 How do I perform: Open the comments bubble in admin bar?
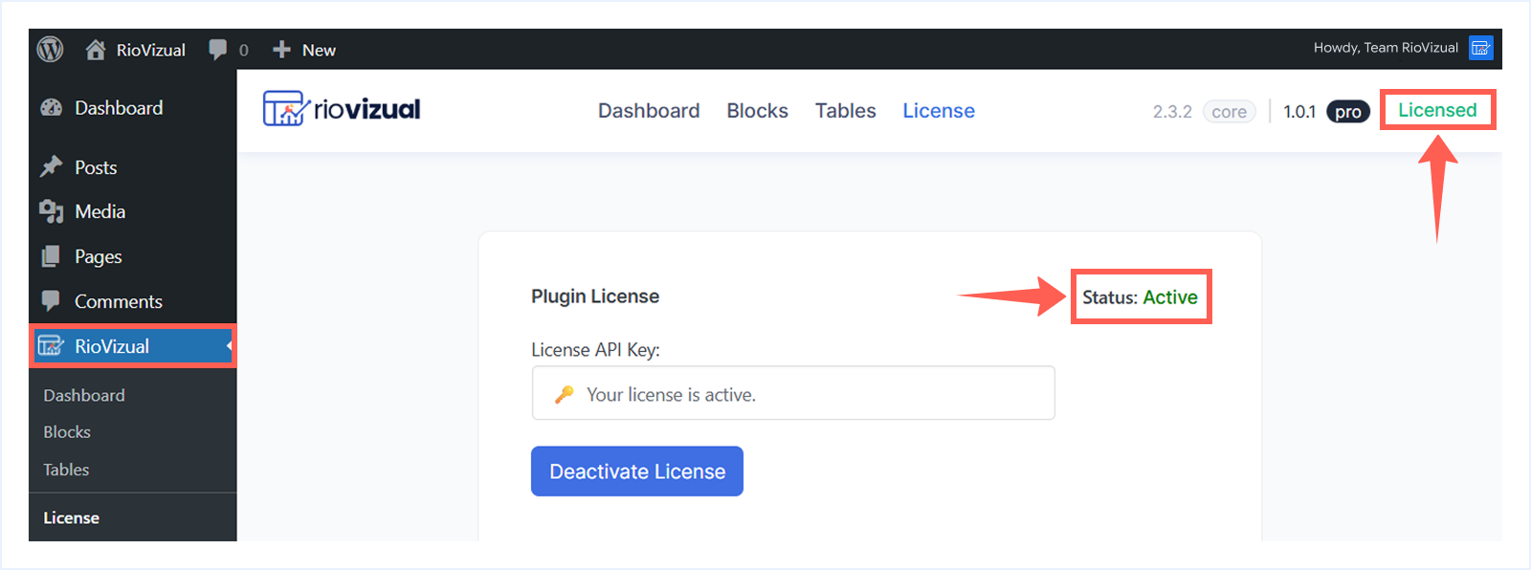218,50
